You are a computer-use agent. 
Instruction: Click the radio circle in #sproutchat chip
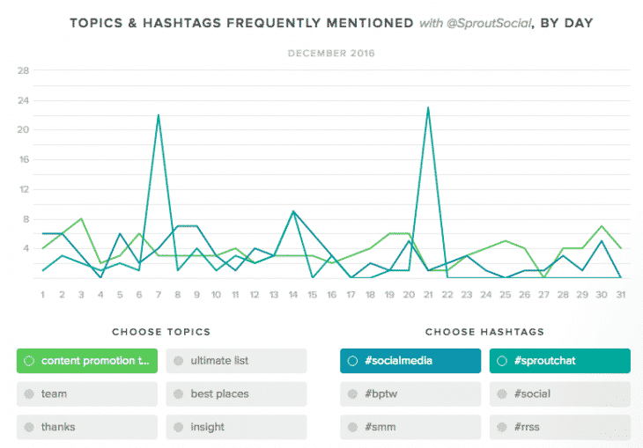(502, 361)
